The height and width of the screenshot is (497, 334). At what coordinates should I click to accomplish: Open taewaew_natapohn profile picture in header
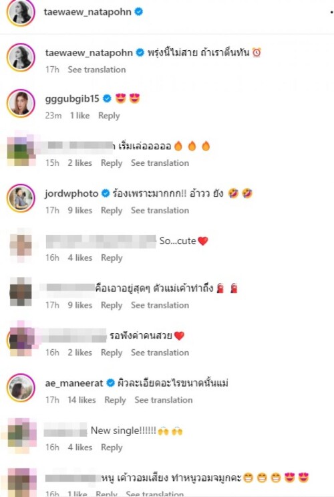click(21, 12)
